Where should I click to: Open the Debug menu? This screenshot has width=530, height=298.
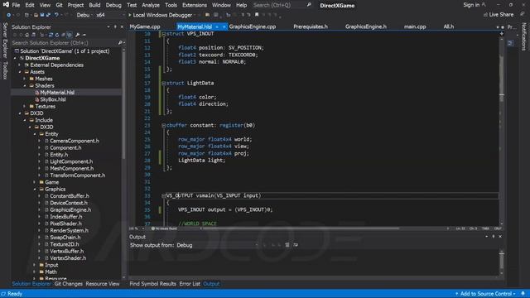(x=113, y=5)
